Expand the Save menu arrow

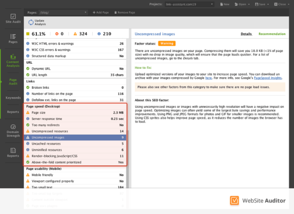click(268, 4)
